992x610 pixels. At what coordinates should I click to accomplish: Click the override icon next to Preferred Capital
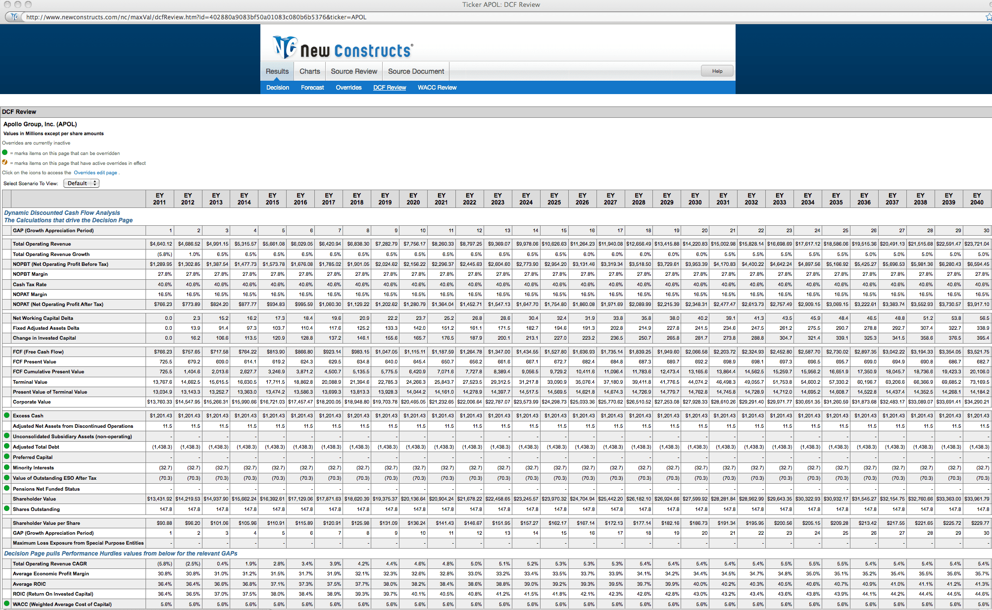6,457
